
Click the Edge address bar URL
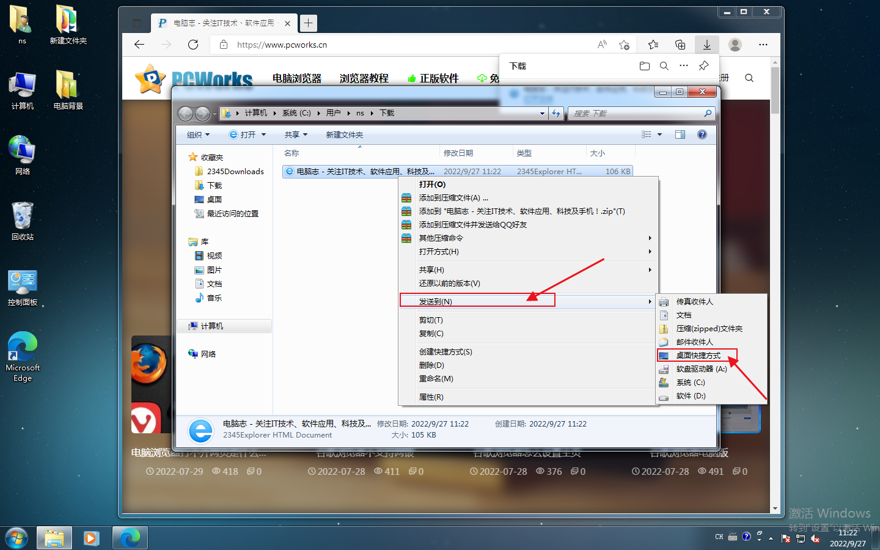point(282,45)
